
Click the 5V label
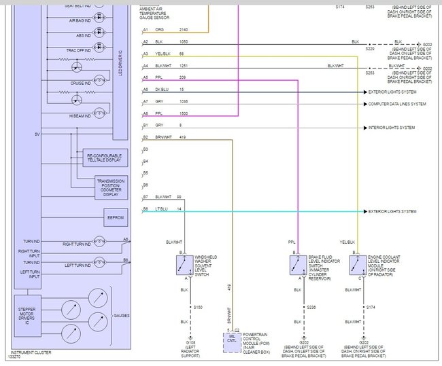[37, 134]
